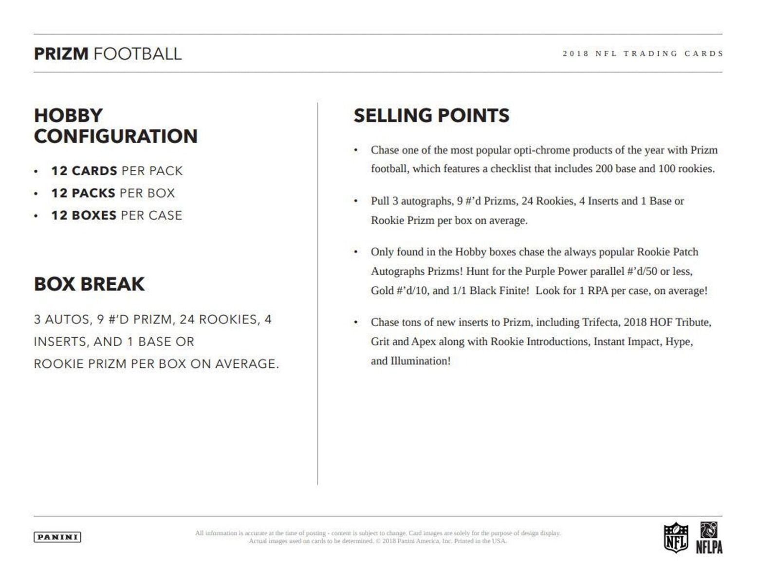Click the NFLPA logo

(709, 538)
